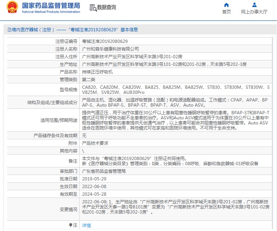Select the 注册人住所 label
This screenshot has height=231, width=277.
(66, 56)
